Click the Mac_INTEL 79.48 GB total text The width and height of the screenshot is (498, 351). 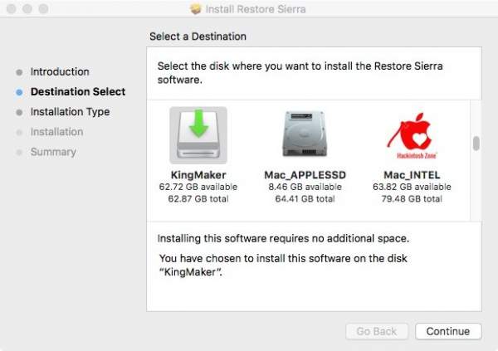pyautogui.click(x=412, y=199)
